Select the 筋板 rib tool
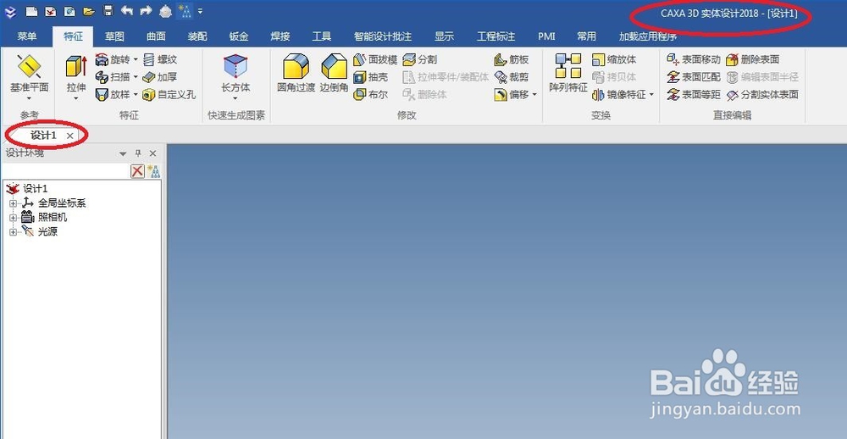Viewport: 847px width, 439px height. click(512, 59)
